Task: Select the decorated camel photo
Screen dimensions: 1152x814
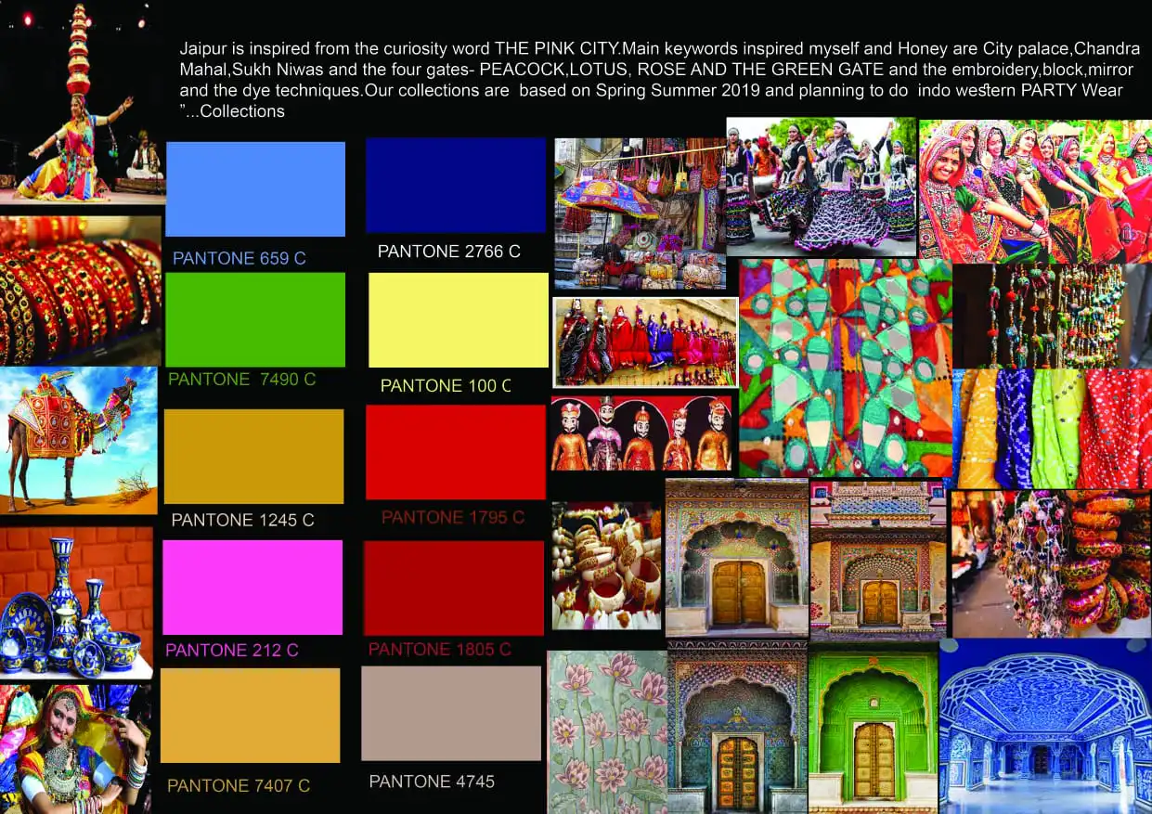Action: click(x=79, y=441)
